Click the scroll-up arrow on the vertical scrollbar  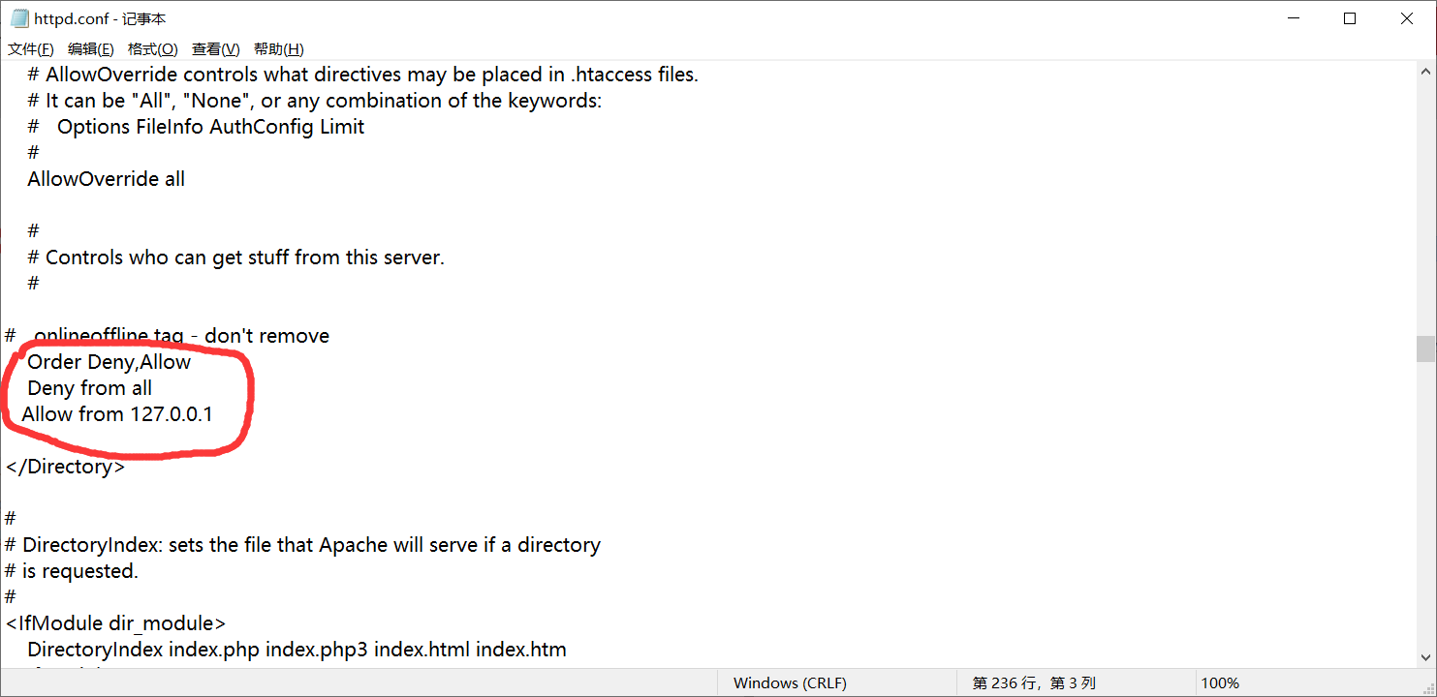point(1426,70)
